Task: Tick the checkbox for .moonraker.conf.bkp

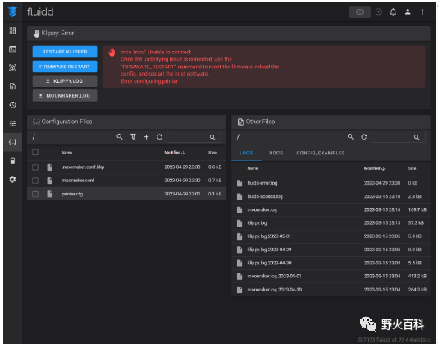Action: pos(35,167)
